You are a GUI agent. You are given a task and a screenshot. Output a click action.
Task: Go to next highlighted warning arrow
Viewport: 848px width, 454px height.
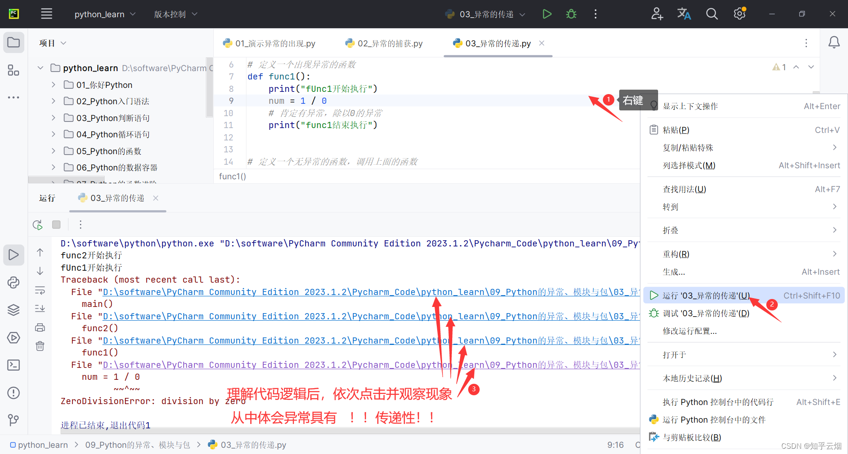[x=811, y=67]
